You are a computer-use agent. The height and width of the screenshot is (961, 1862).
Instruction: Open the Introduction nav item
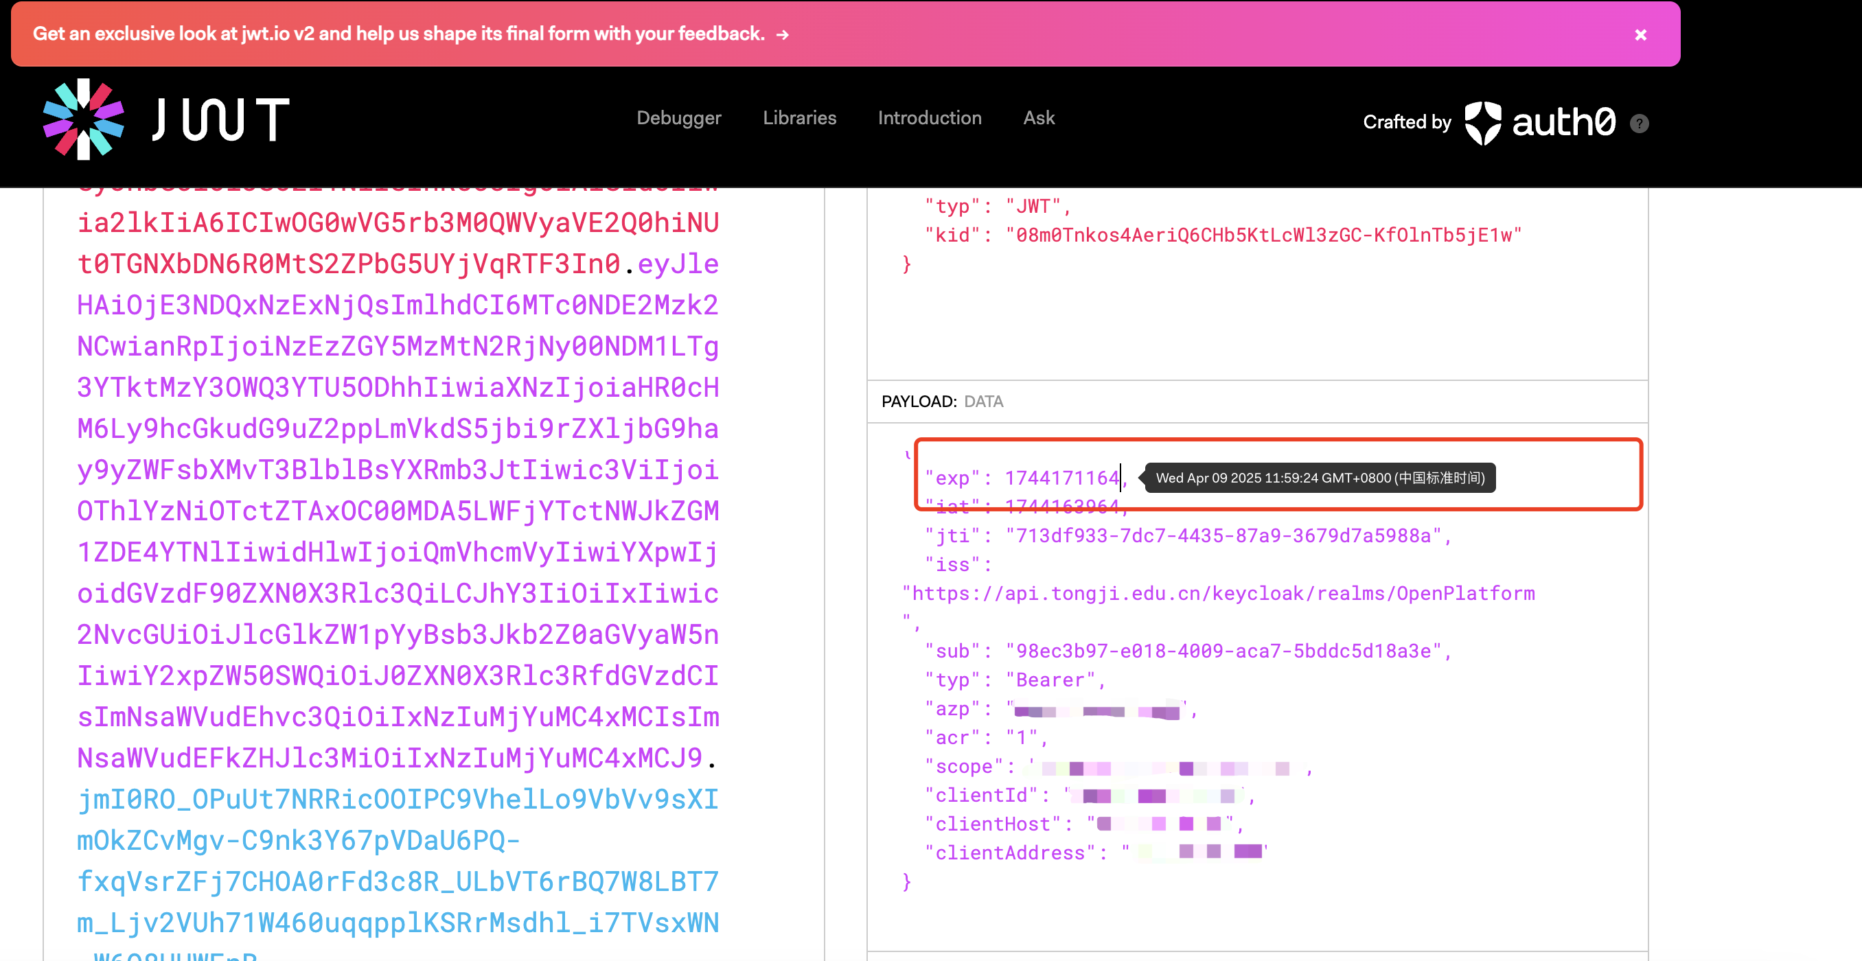(x=929, y=118)
